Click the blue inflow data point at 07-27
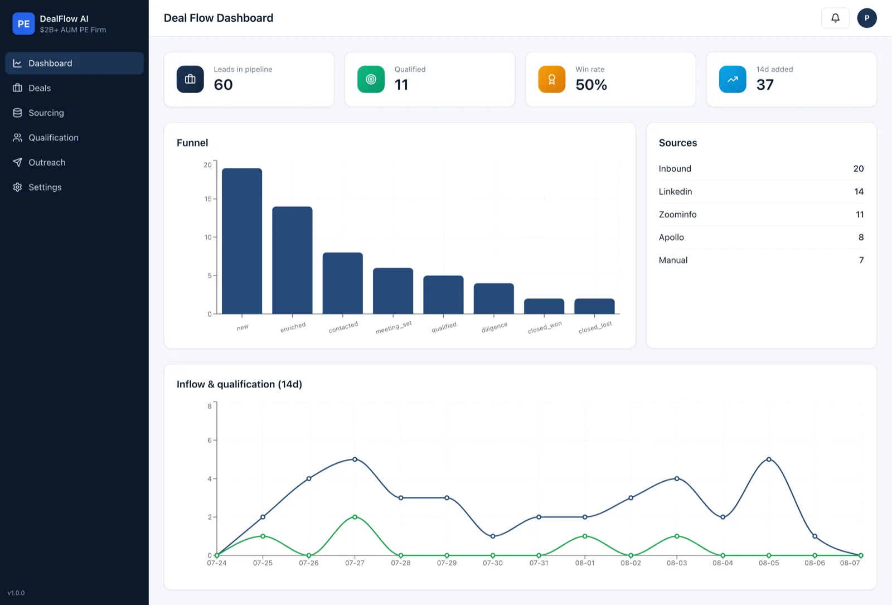 [355, 459]
